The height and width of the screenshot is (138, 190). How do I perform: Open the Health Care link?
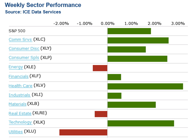pyautogui.click(x=20, y=86)
